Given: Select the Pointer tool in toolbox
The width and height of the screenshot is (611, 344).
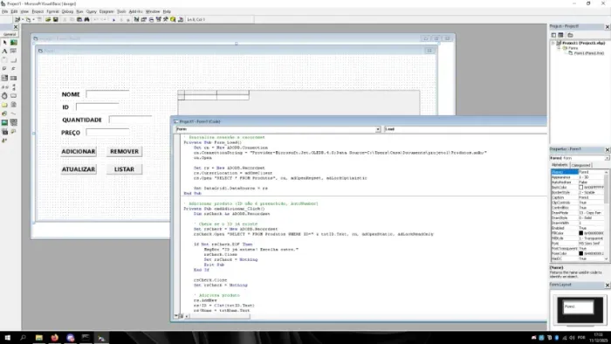Looking at the screenshot, I should [x=4, y=42].
